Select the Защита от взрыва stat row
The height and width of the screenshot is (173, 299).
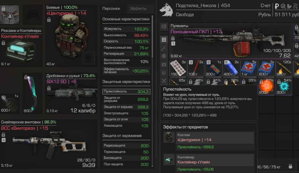click(126, 107)
